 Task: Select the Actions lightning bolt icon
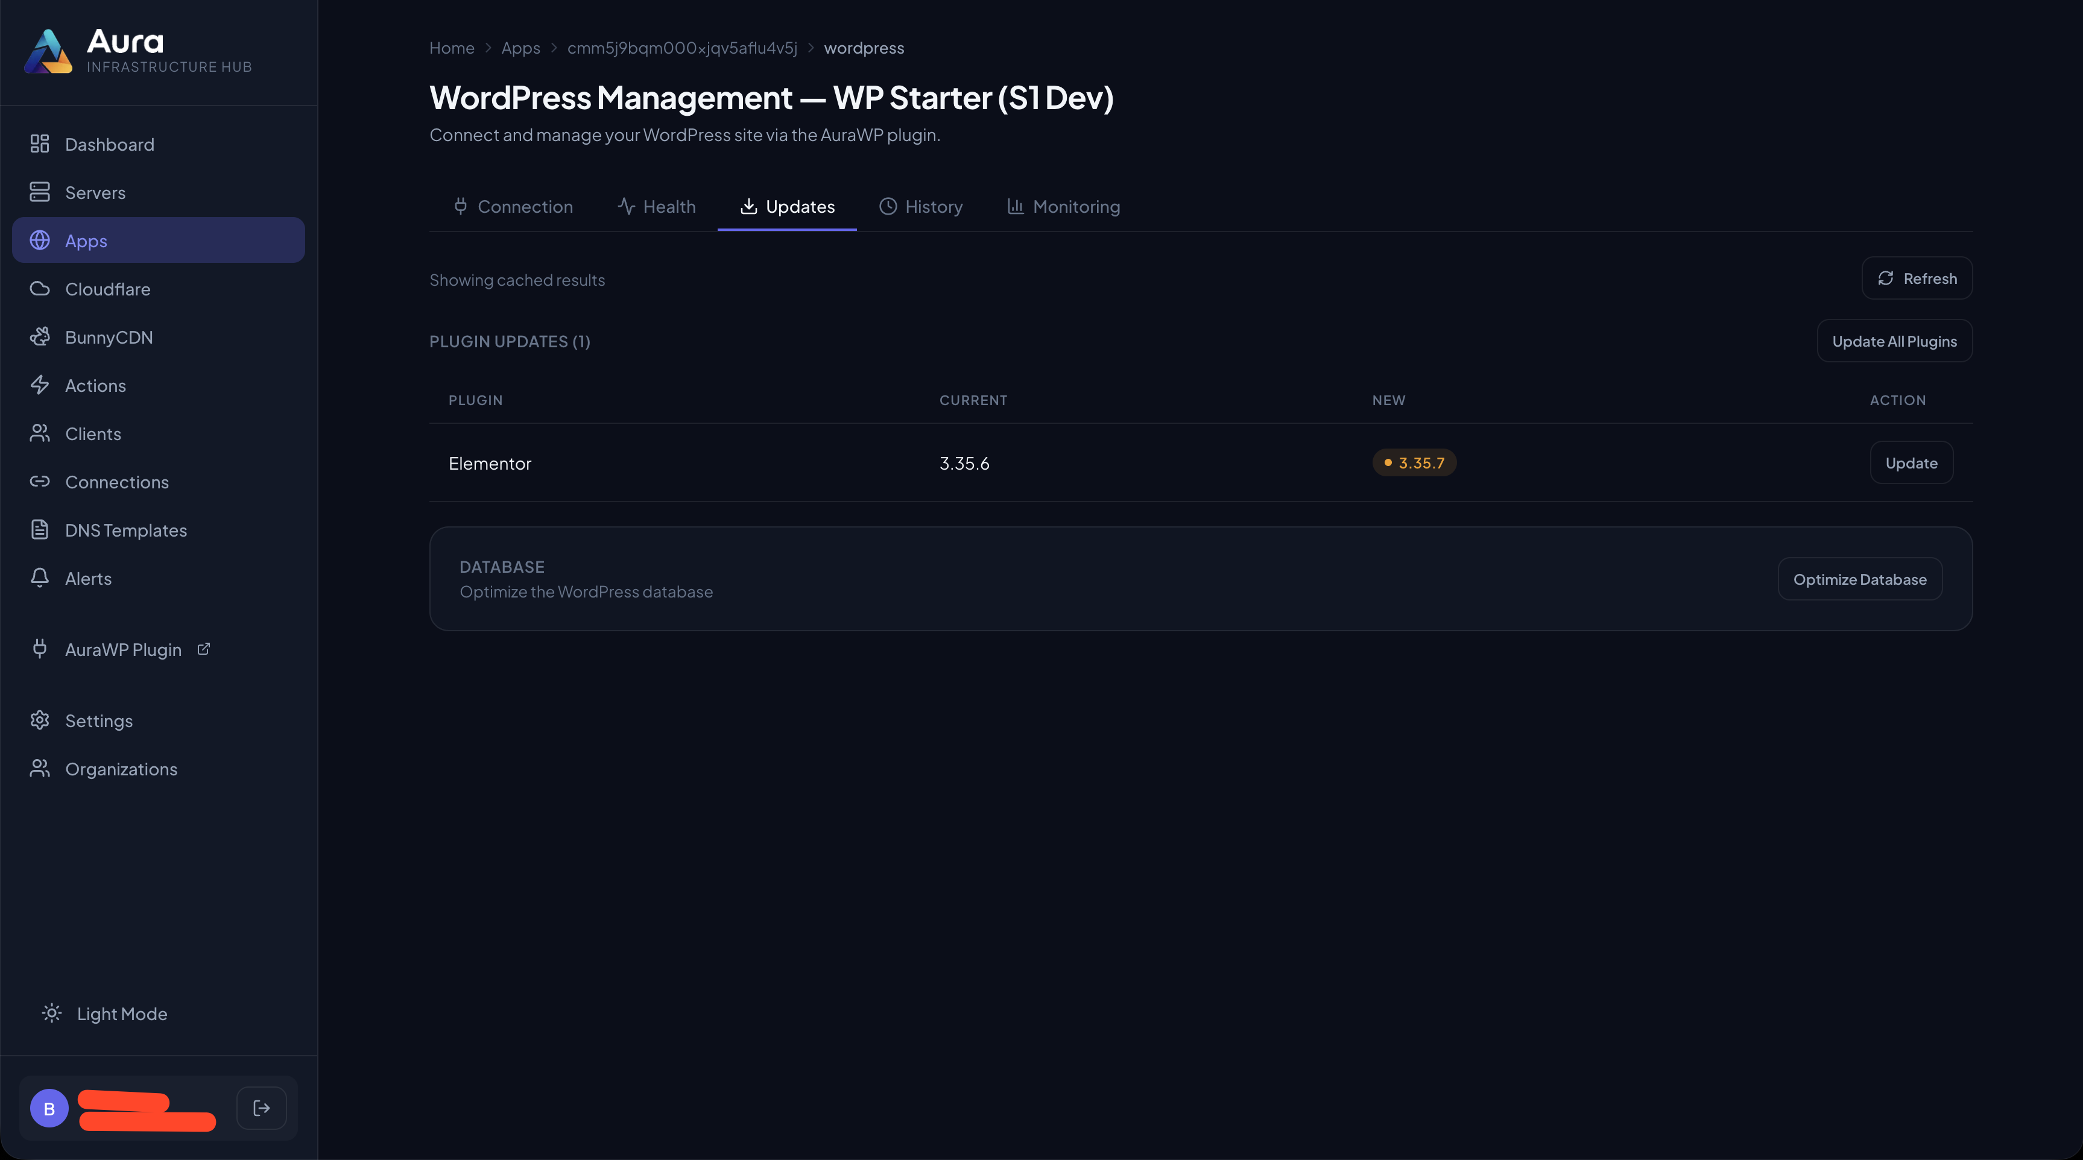coord(40,385)
